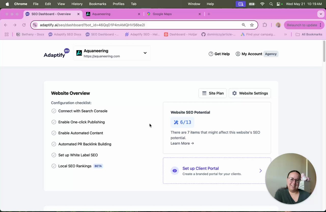Open the Bookmarks menu
This screenshot has height=212, width=326.
coord(98,4)
